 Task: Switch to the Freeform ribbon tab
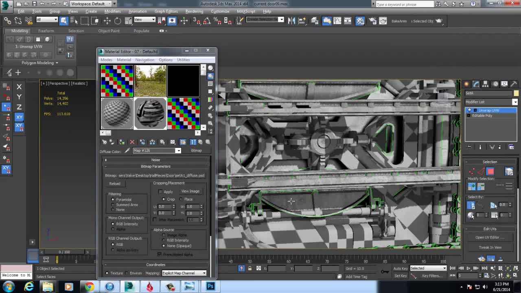point(46,31)
